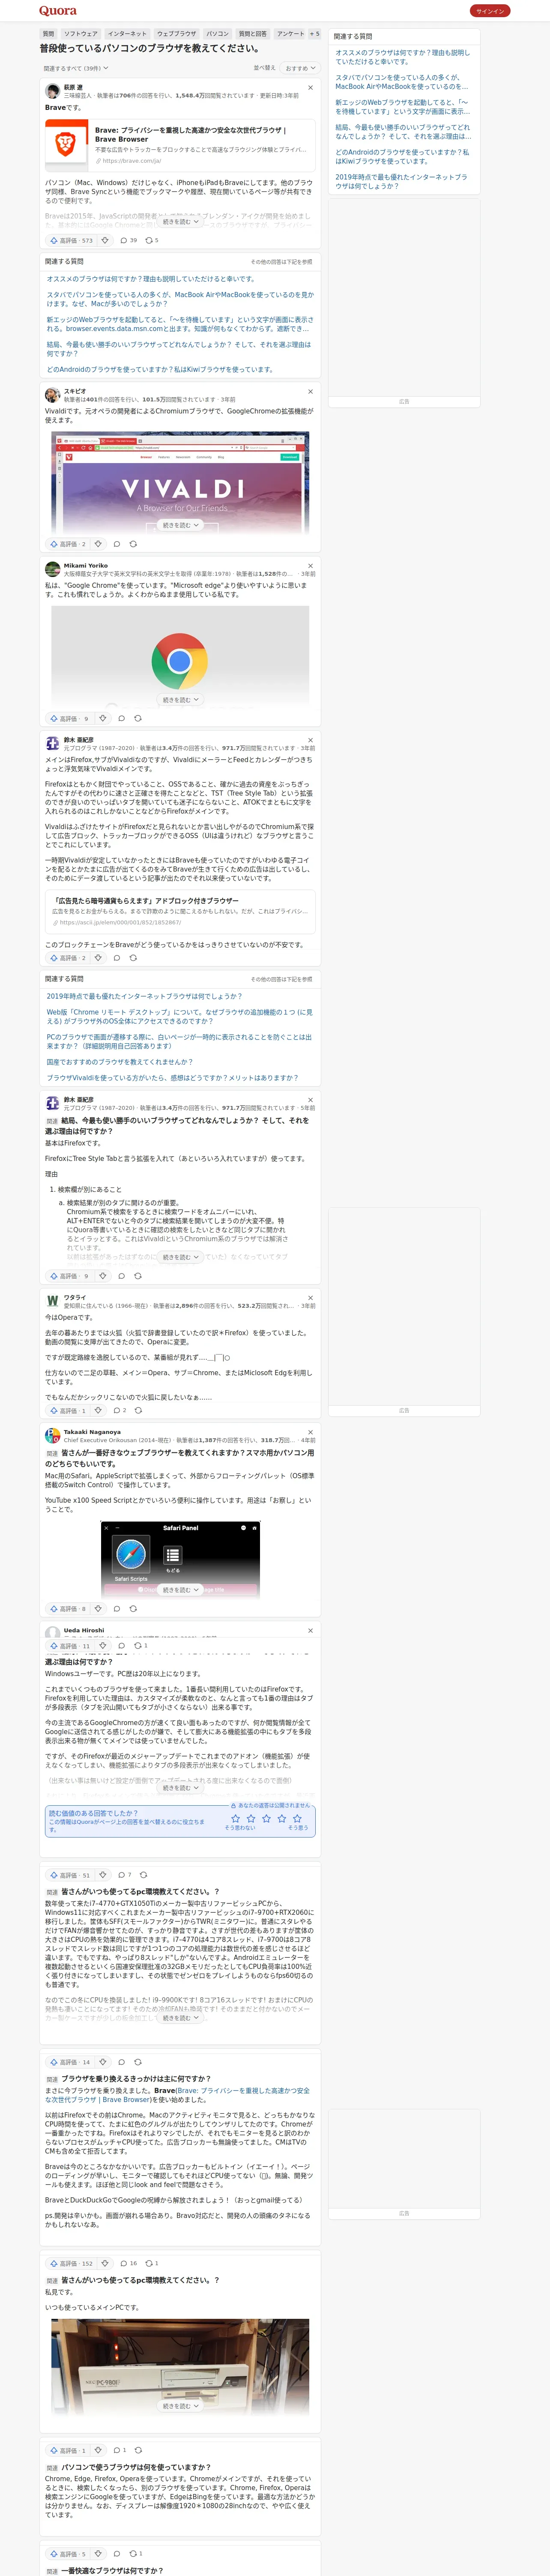This screenshot has height=2576, width=550.
Task: Open the 39 comments on 萩原 遼's answer
Action: (x=129, y=240)
